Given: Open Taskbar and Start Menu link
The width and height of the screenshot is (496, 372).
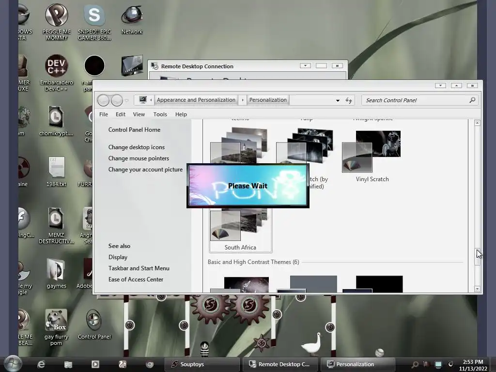Looking at the screenshot, I should 139,268.
